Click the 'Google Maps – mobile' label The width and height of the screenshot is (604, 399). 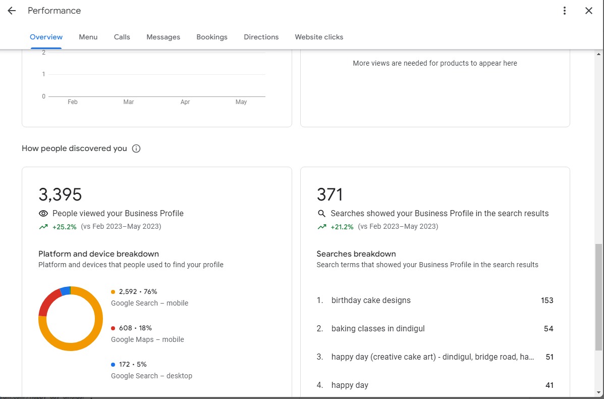147,339
